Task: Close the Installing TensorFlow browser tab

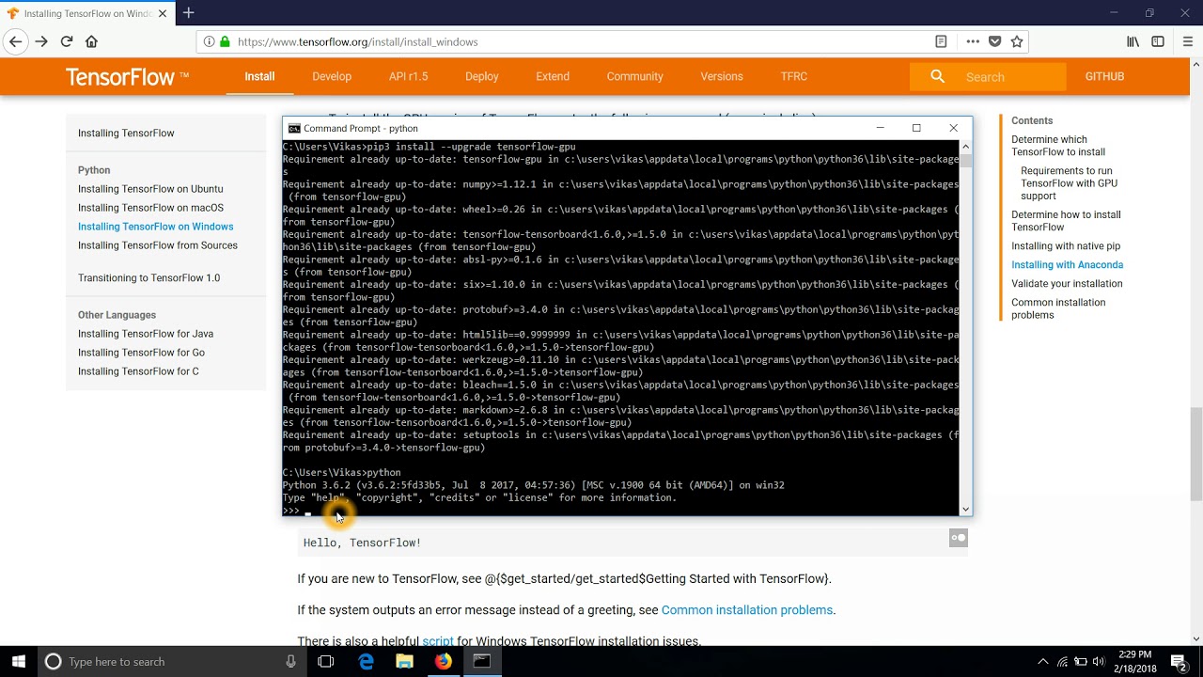Action: [x=163, y=14]
